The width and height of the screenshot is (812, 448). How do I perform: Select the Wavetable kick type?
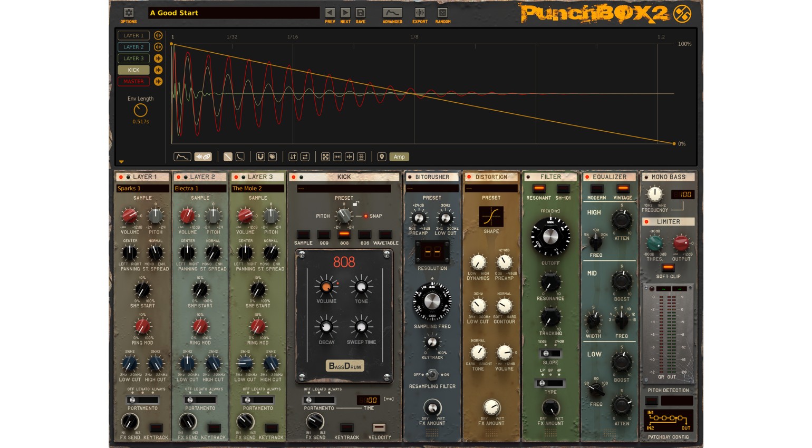tap(385, 235)
